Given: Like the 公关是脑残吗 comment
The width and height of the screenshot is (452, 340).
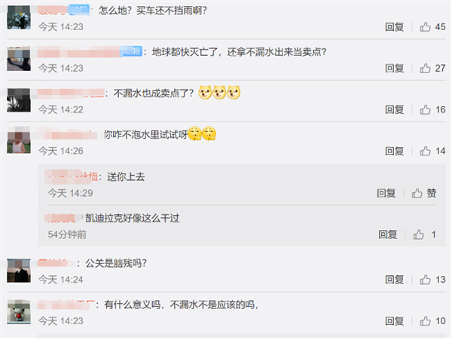Looking at the screenshot, I should (x=425, y=280).
